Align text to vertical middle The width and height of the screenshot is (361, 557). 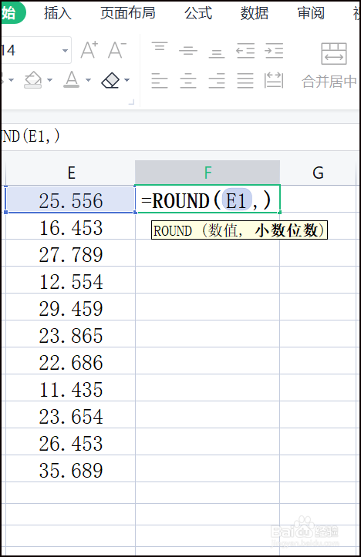click(x=188, y=50)
